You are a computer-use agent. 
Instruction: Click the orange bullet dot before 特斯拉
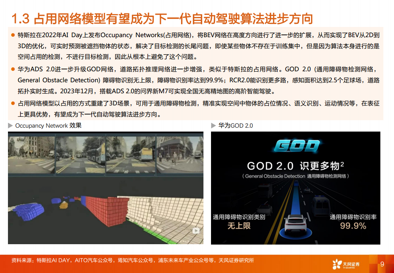(x=13, y=35)
